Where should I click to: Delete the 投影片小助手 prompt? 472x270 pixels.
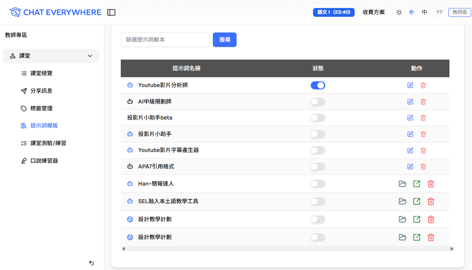click(x=423, y=134)
